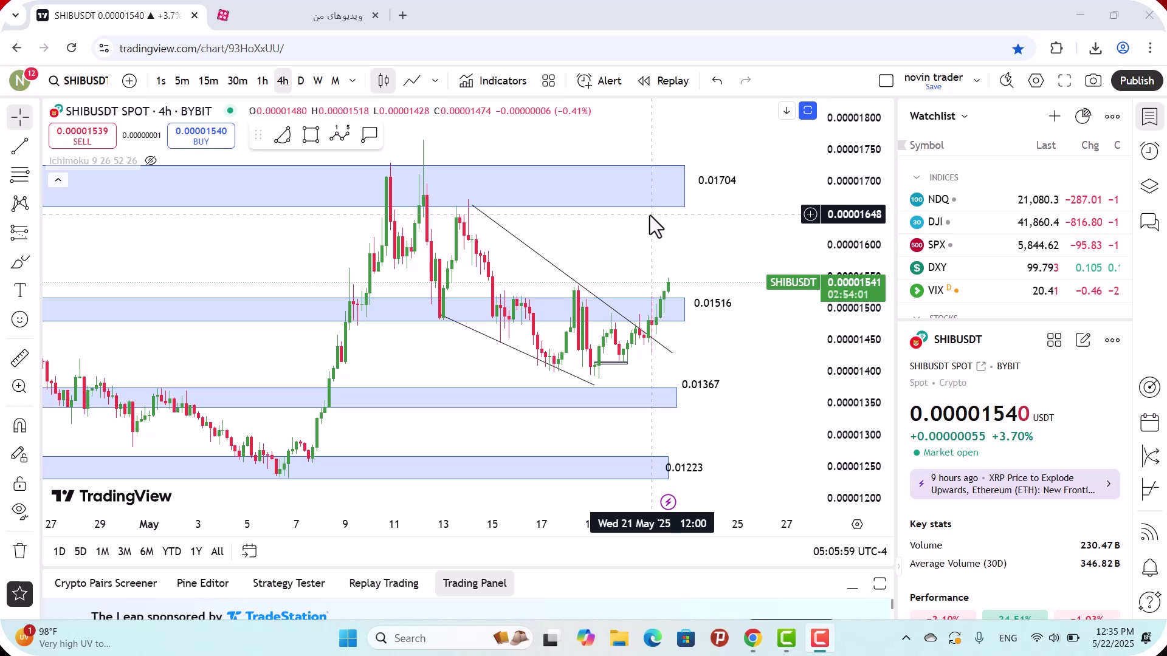Hide all drawings with eye icon
This screenshot has height=656, width=1167.
[19, 512]
